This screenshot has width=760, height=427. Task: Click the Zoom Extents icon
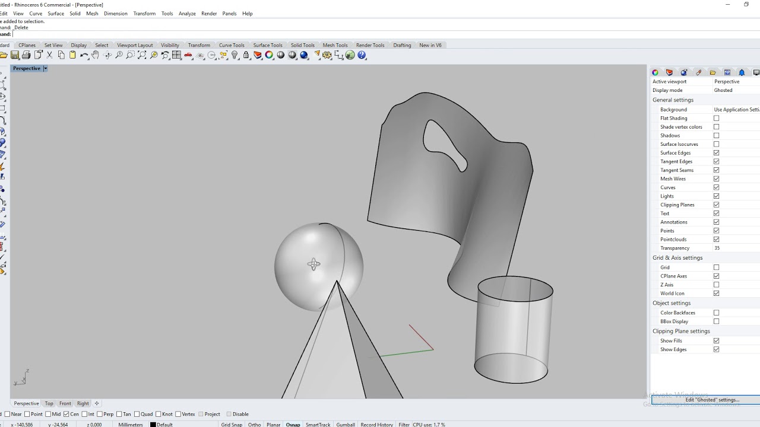pos(142,55)
